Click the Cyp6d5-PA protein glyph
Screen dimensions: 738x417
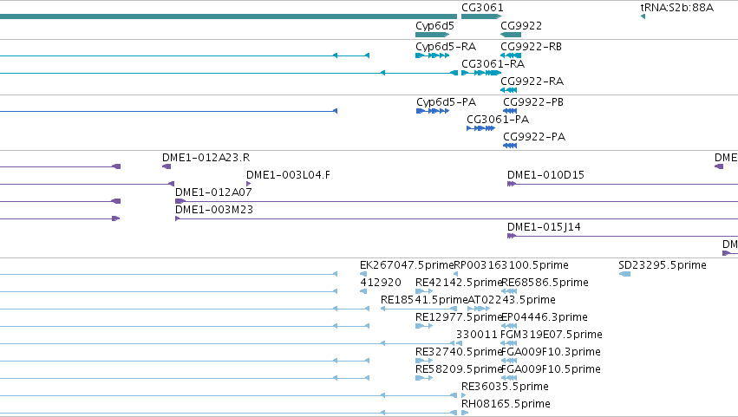pyautogui.click(x=433, y=111)
